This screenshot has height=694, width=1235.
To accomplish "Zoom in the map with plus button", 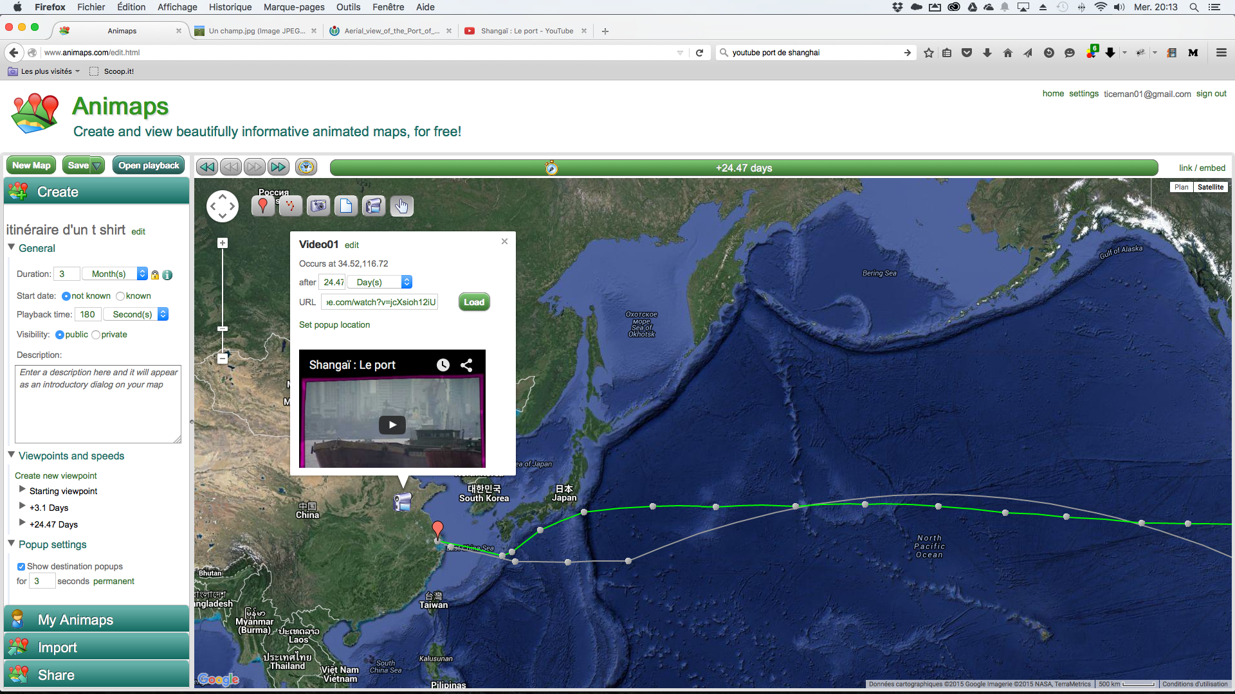I will click(x=223, y=243).
